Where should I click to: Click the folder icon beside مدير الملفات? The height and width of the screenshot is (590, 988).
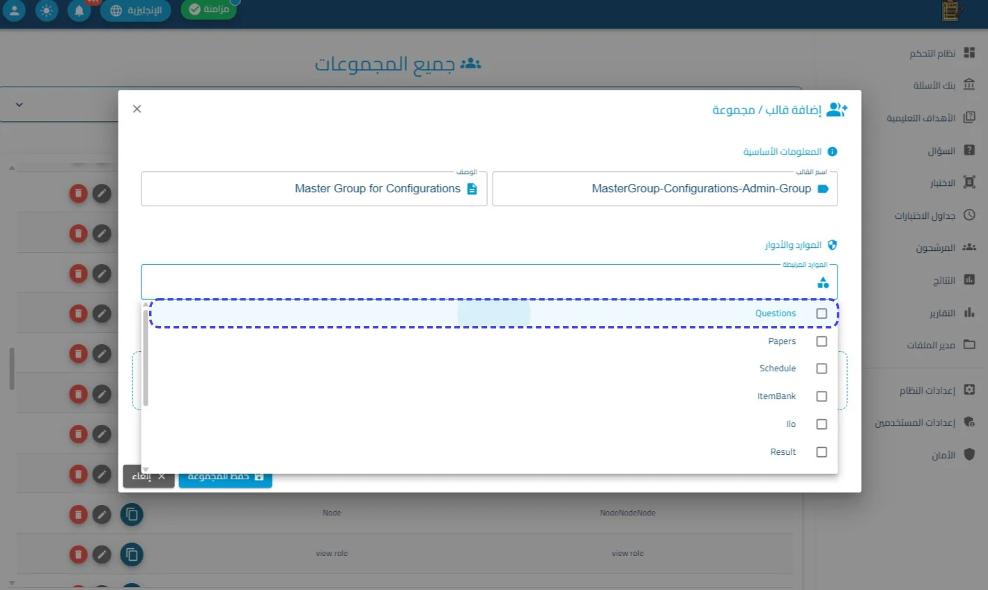point(969,344)
